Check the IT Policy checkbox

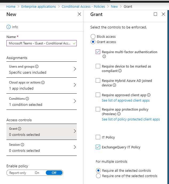[98, 137]
